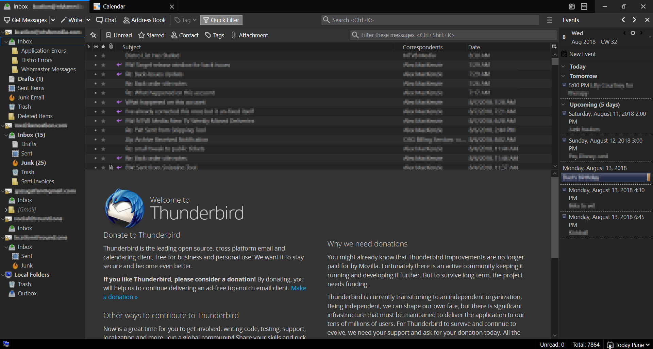Open the Get Messages dropdown arrow
The width and height of the screenshot is (653, 349).
pos(53,20)
